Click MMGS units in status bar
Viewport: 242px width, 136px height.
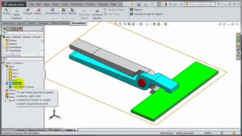pyautogui.click(x=208, y=133)
